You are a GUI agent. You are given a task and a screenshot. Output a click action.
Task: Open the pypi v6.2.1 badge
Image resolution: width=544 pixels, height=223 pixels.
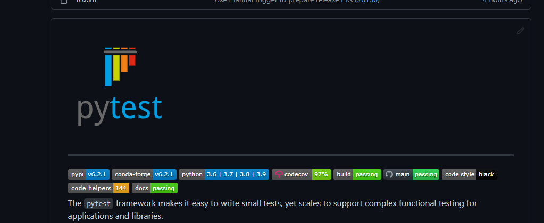[89, 174]
